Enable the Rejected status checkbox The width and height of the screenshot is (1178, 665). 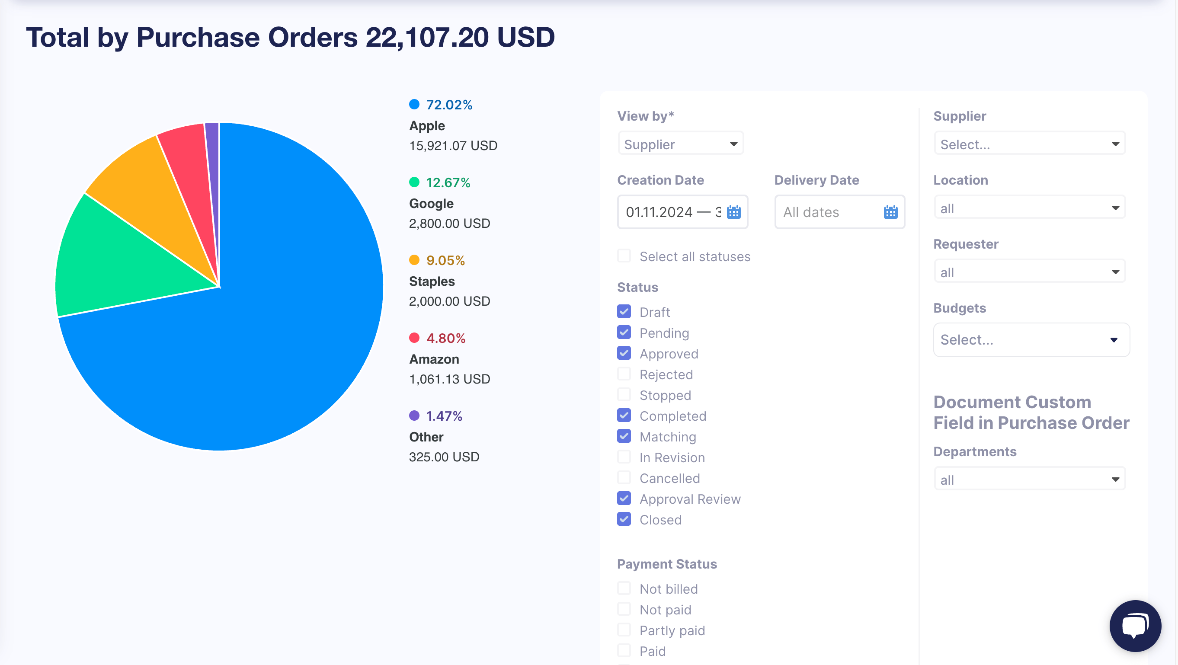point(624,374)
